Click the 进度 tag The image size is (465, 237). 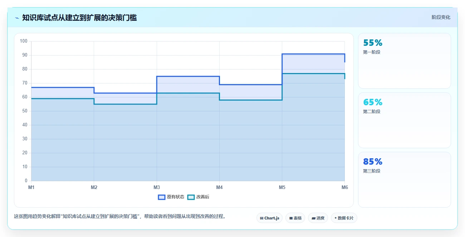click(318, 218)
